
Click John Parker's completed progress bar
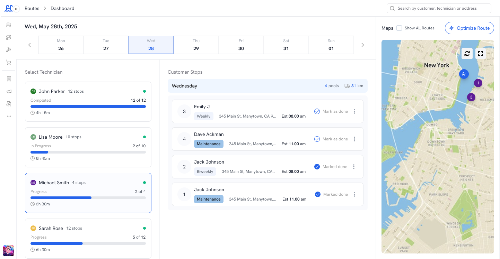click(88, 107)
